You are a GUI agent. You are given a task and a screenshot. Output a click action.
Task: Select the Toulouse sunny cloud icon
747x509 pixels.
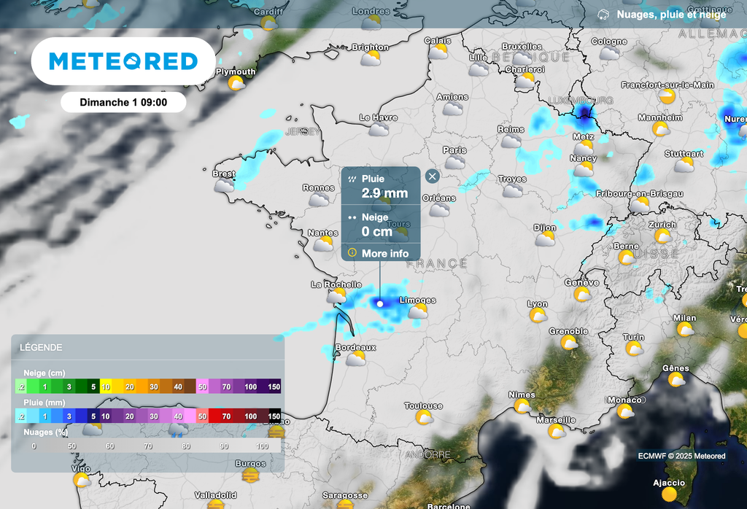423,417
